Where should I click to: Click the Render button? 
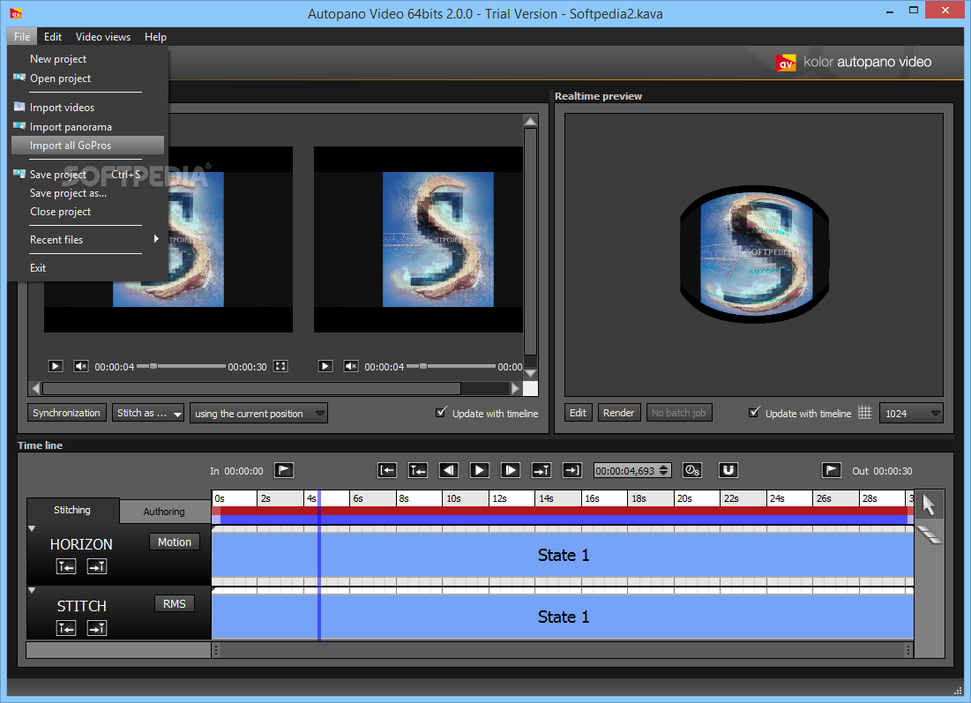pyautogui.click(x=618, y=413)
